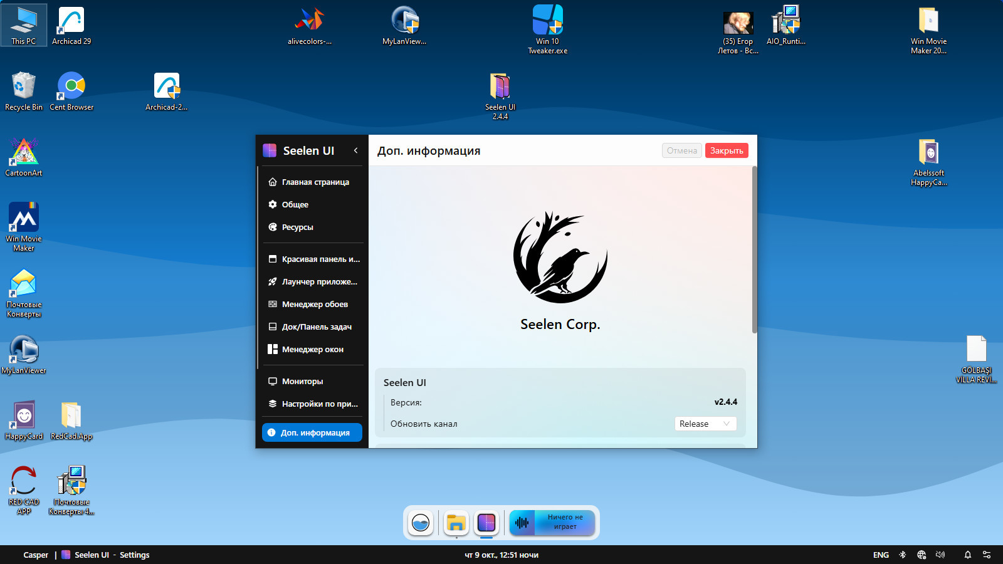Select alivecolors desktop icon
1003x564 pixels.
[x=310, y=25]
